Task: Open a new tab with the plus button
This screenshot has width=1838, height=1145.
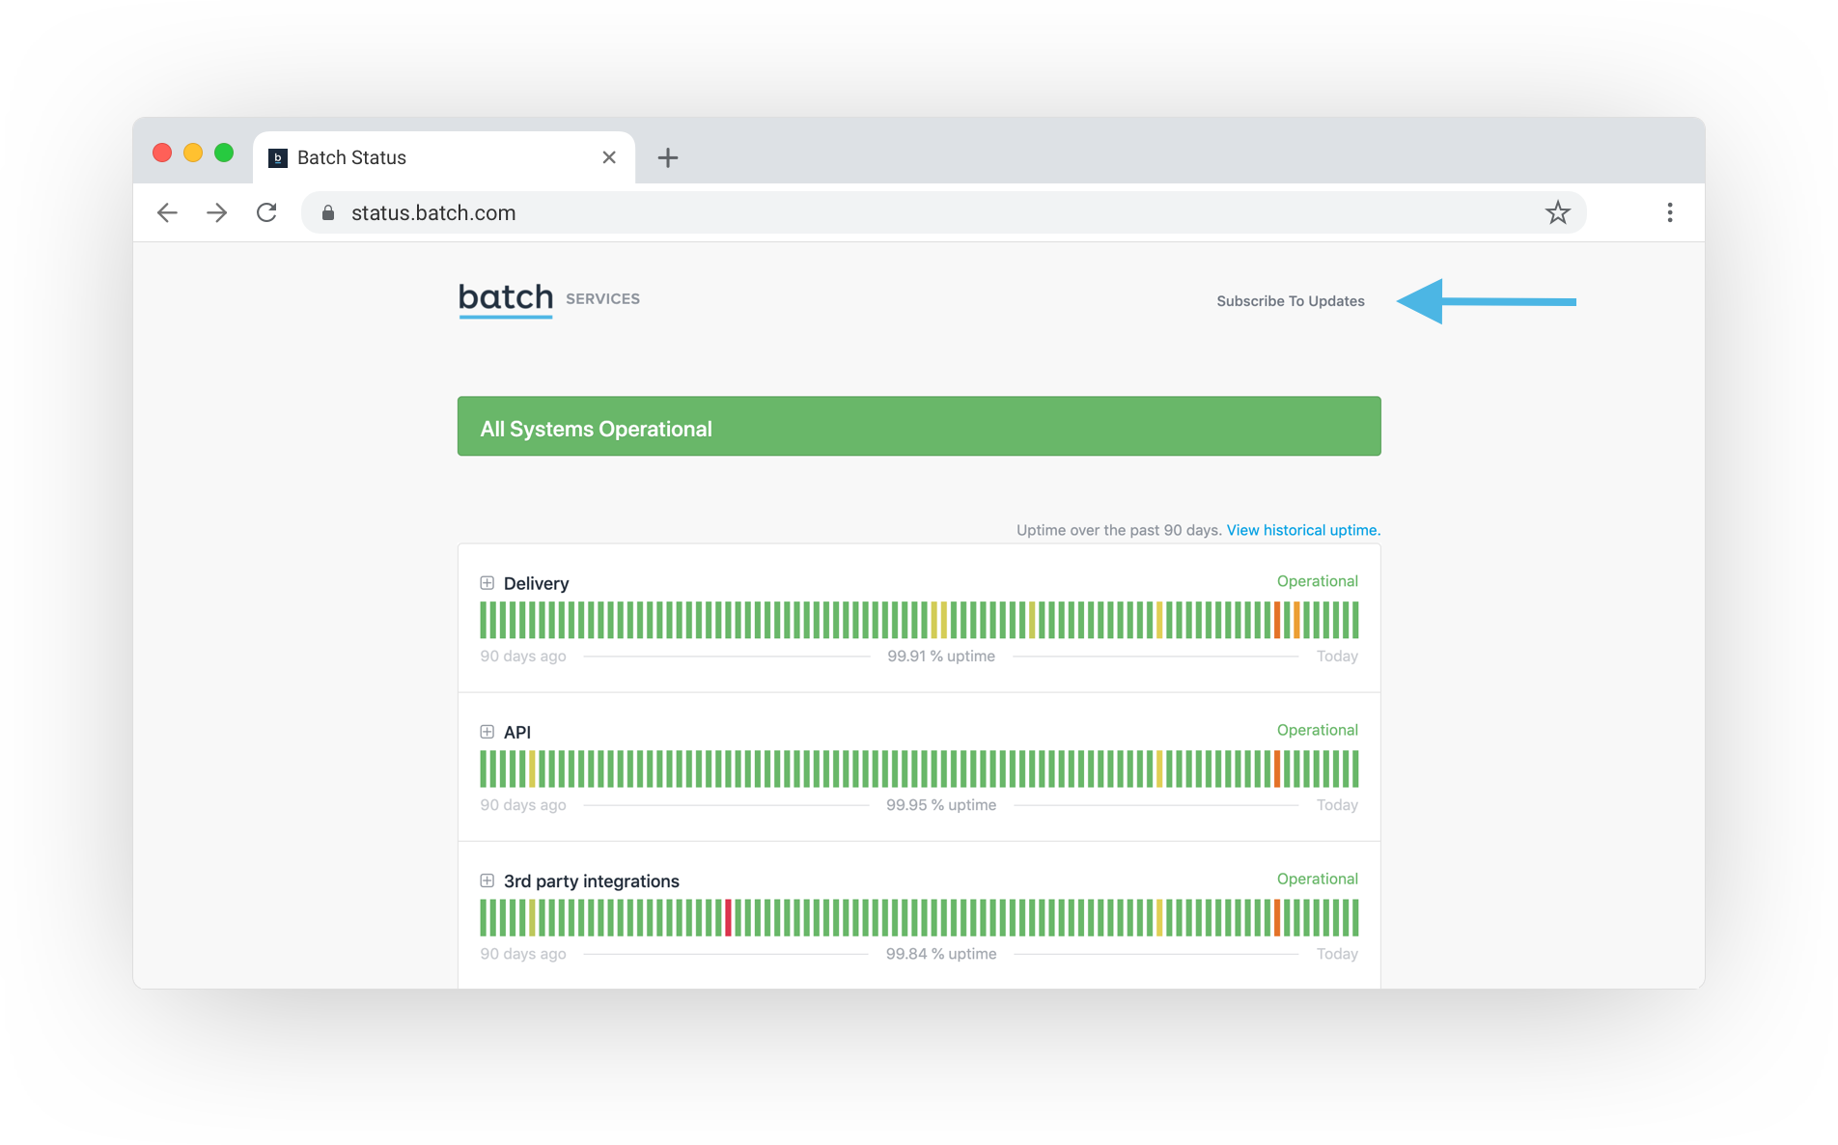Action: (667, 157)
